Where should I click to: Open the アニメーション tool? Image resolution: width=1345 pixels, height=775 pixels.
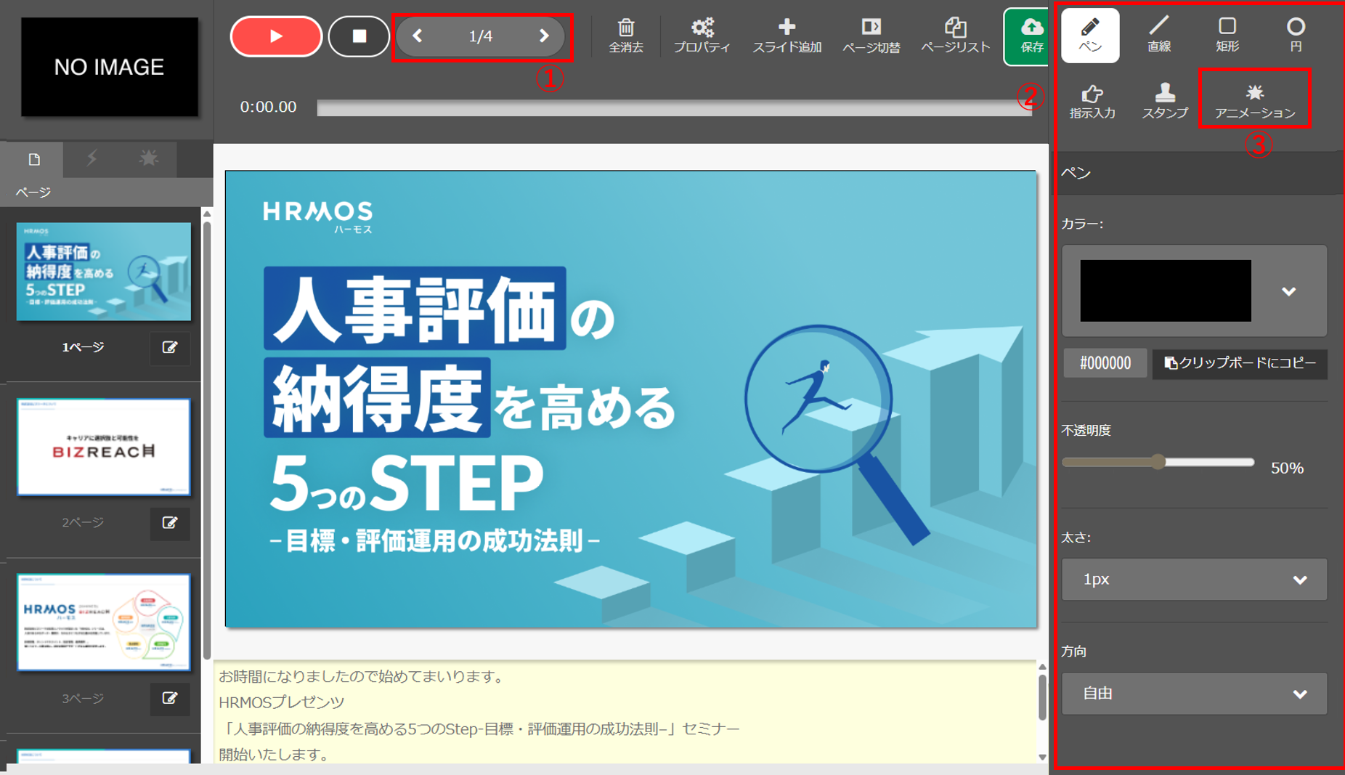coord(1254,100)
